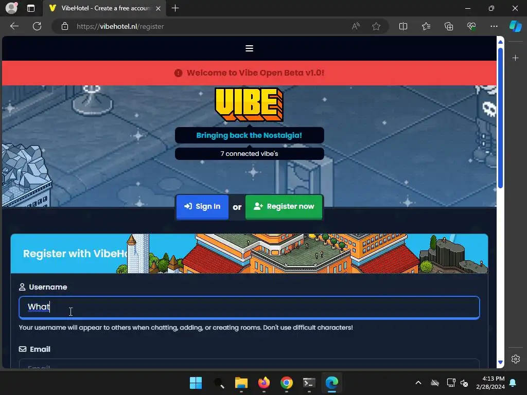Viewport: 527px width, 395px height.
Task: Add this page to favorites
Action: 376,26
